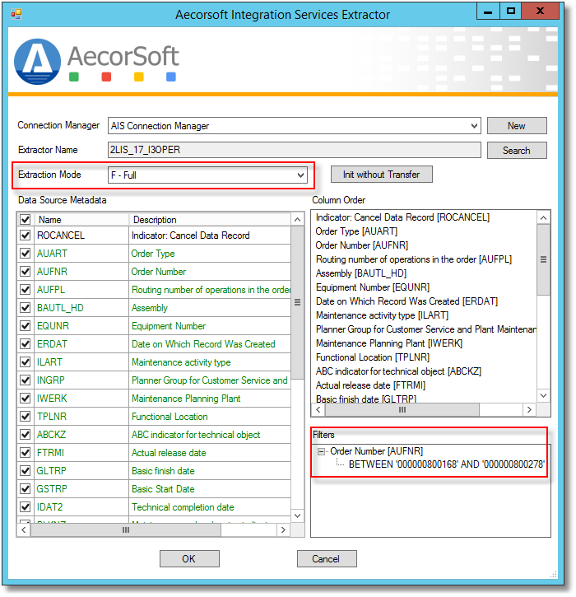Click left arrow of metadata horizontal scrollbar

[x=24, y=530]
